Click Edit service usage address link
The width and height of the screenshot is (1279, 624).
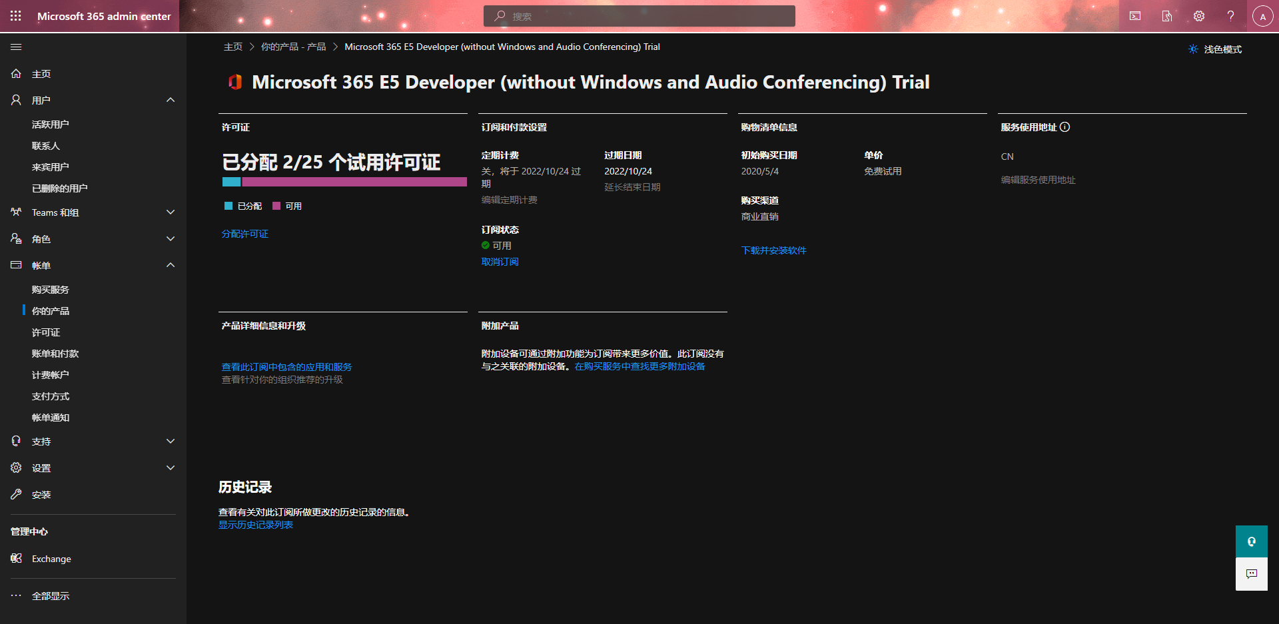1039,180
